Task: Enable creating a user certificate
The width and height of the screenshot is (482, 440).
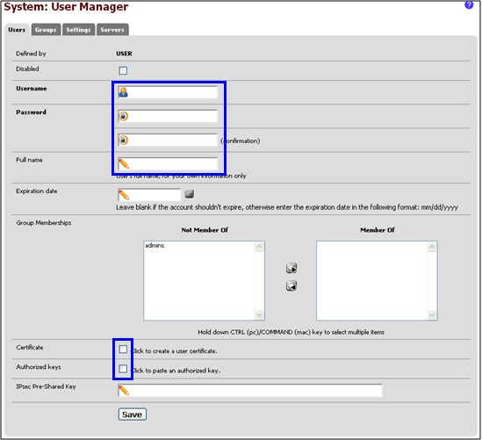Action: (x=123, y=349)
